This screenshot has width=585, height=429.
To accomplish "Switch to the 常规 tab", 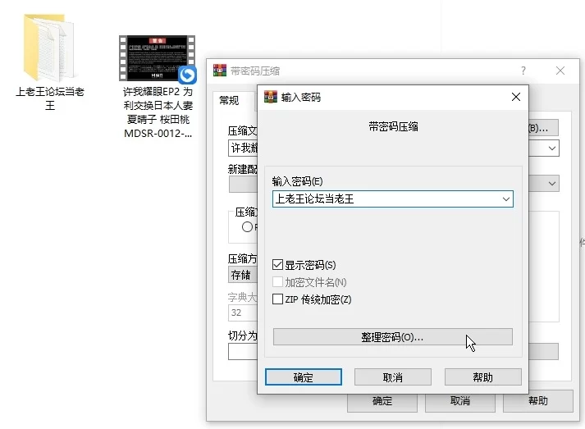I will (x=228, y=101).
